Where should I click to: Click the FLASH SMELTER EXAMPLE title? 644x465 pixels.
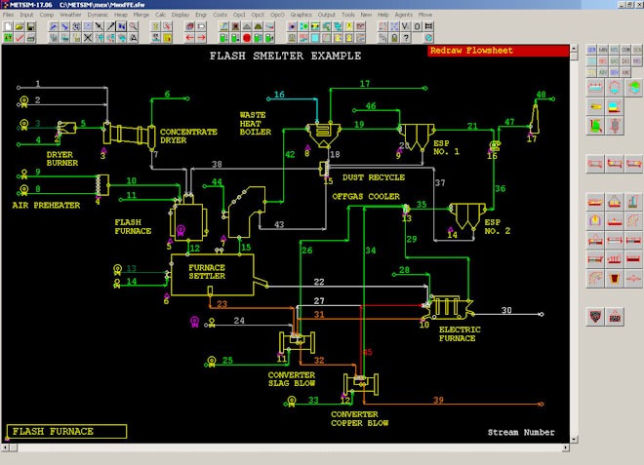(286, 56)
